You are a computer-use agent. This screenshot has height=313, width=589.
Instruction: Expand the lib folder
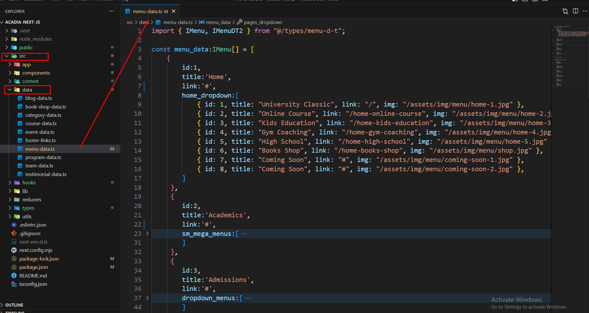10,191
